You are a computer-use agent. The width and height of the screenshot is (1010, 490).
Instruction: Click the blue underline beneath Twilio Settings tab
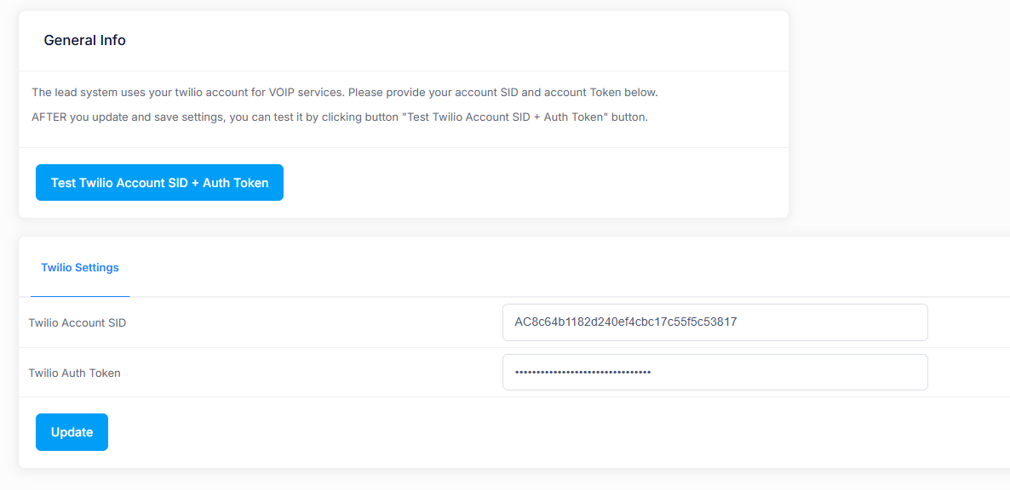[x=80, y=296]
